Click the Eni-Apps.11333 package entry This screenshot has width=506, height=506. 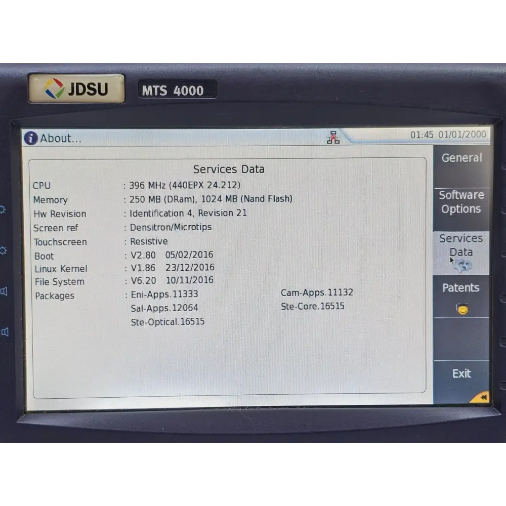164,294
